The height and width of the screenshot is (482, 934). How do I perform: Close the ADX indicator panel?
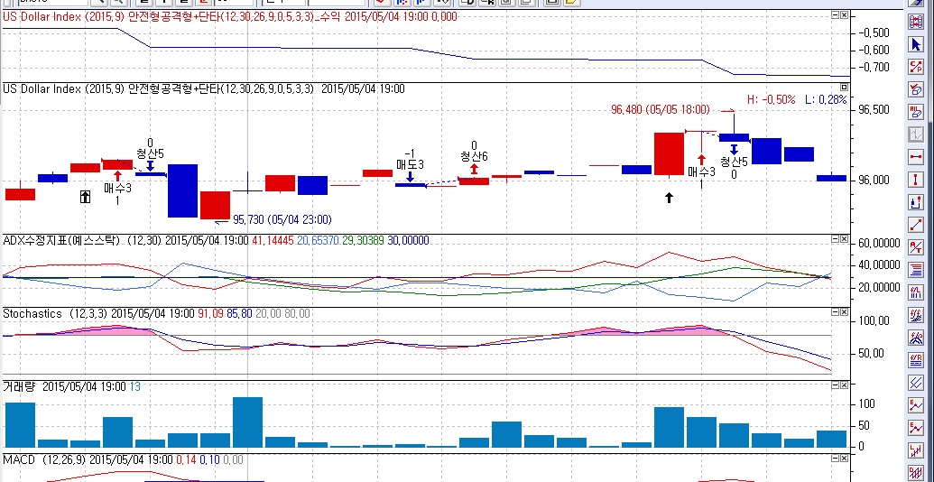click(x=844, y=239)
